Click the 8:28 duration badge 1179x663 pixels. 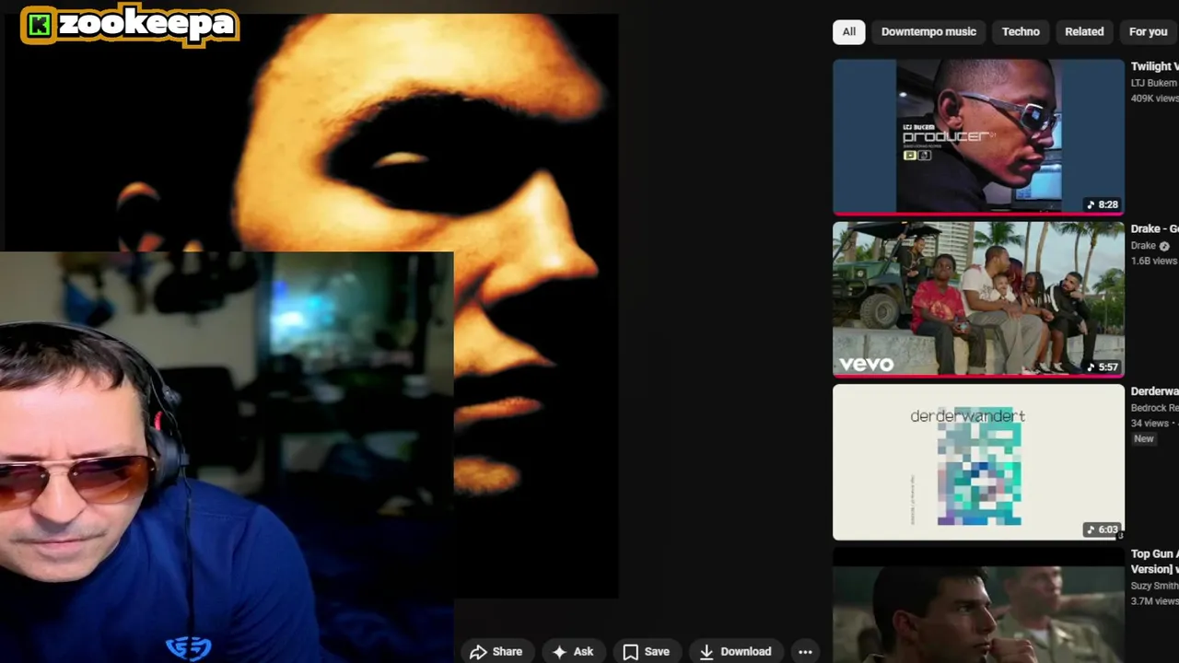[x=1103, y=204]
